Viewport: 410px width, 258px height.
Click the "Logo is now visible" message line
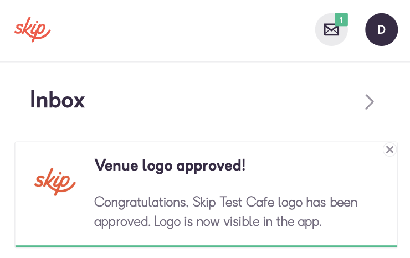(208, 222)
